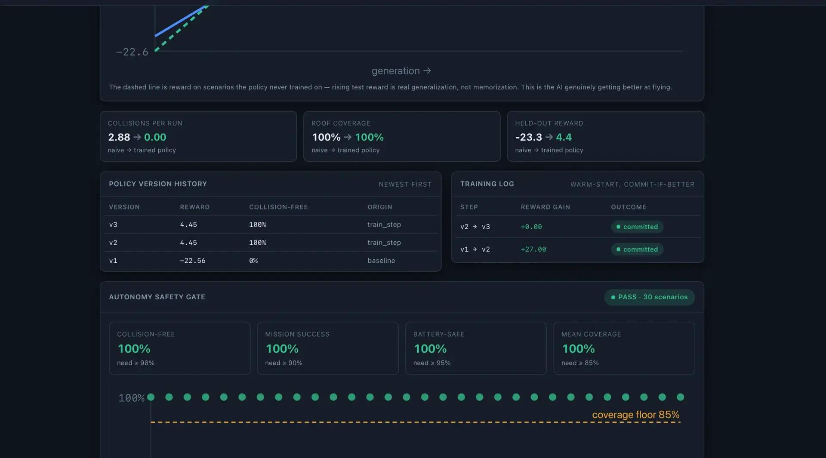Viewport: 826px width, 458px height.
Task: Click the COLLISION-FREE column header
Action: (x=278, y=207)
